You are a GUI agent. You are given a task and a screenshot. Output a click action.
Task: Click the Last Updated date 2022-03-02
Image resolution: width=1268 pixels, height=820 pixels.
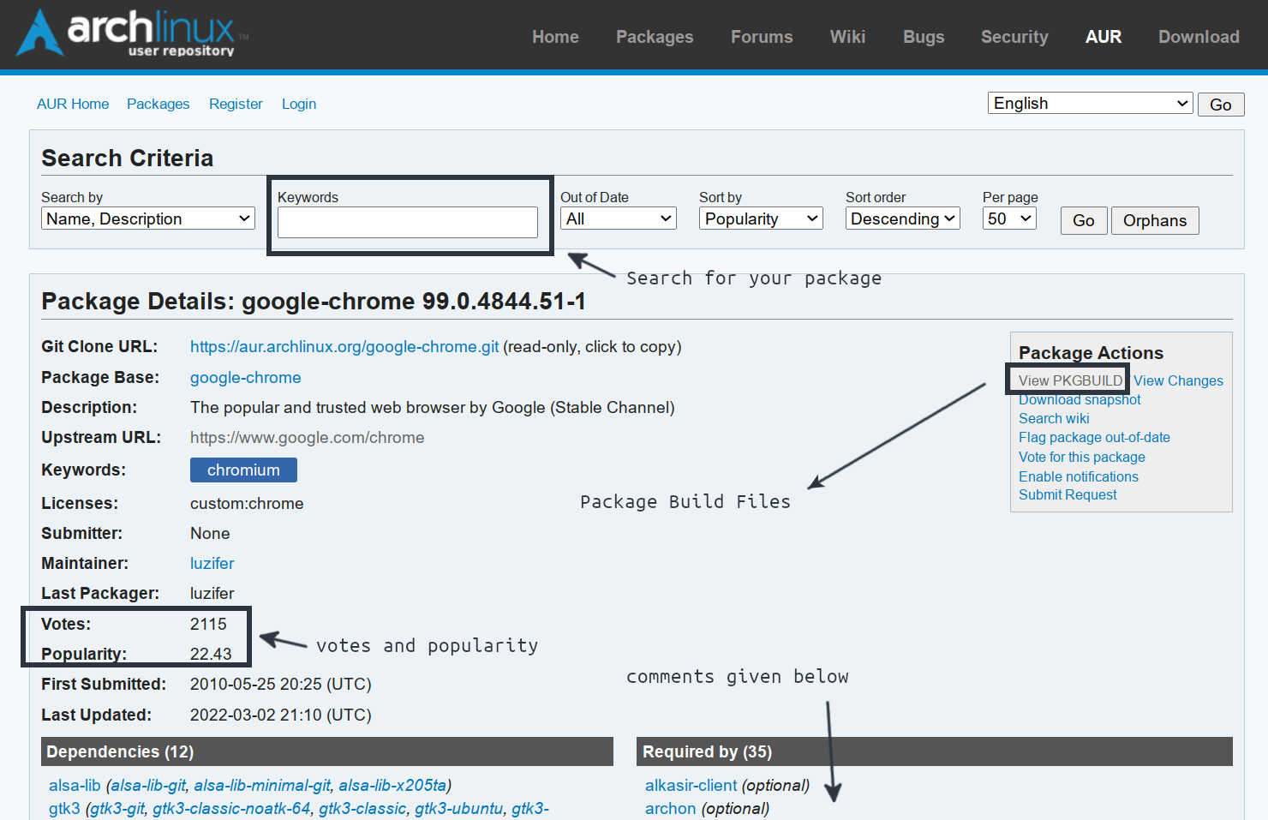pos(281,715)
